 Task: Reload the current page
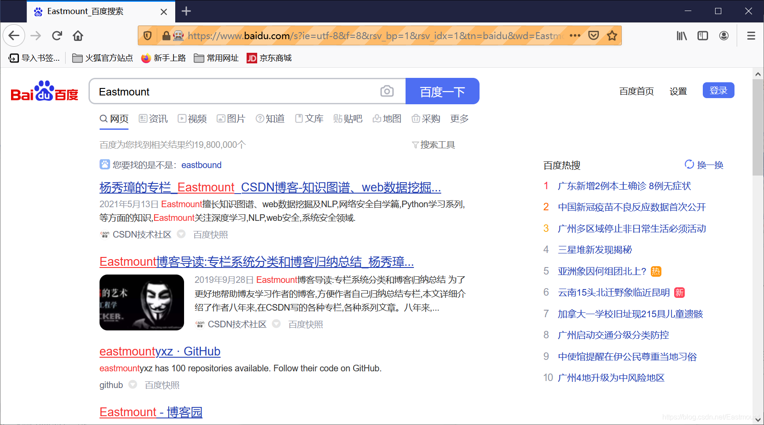point(57,36)
